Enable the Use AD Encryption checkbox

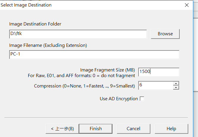[x=142, y=99]
